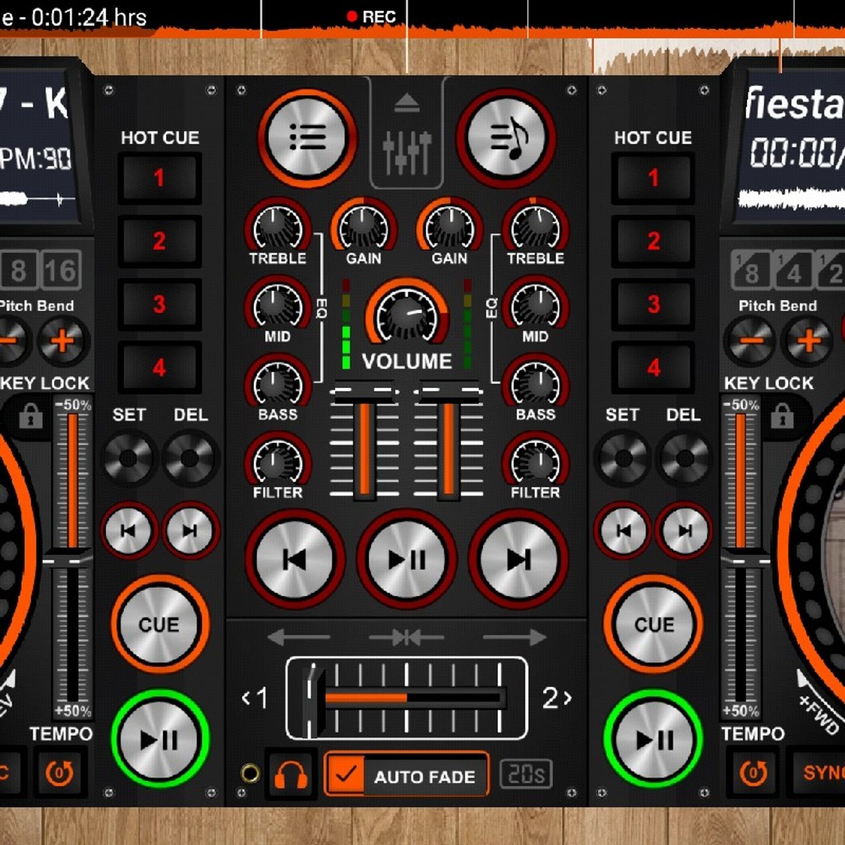Image resolution: width=845 pixels, height=845 pixels.
Task: Toggle left deck green play/pause button
Action: point(159,739)
